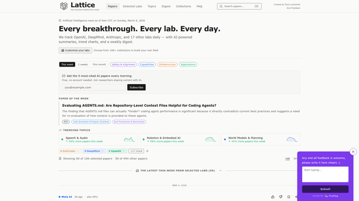Image resolution: width=359 pixels, height=201 pixels.
Task: Open the Digest nav tab
Action: 166,6
